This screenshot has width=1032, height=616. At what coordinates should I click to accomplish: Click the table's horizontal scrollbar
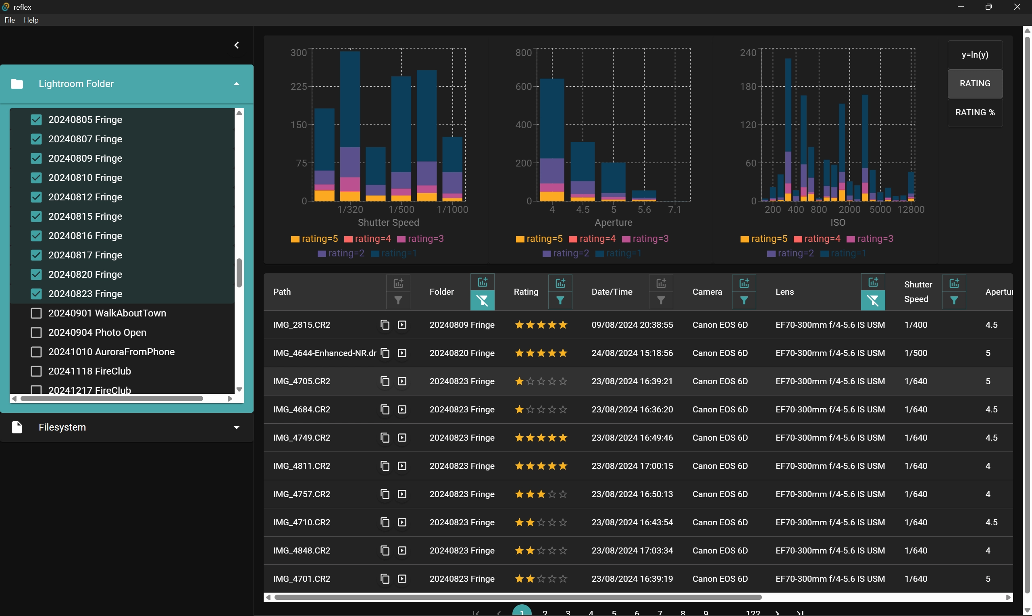pos(518,597)
